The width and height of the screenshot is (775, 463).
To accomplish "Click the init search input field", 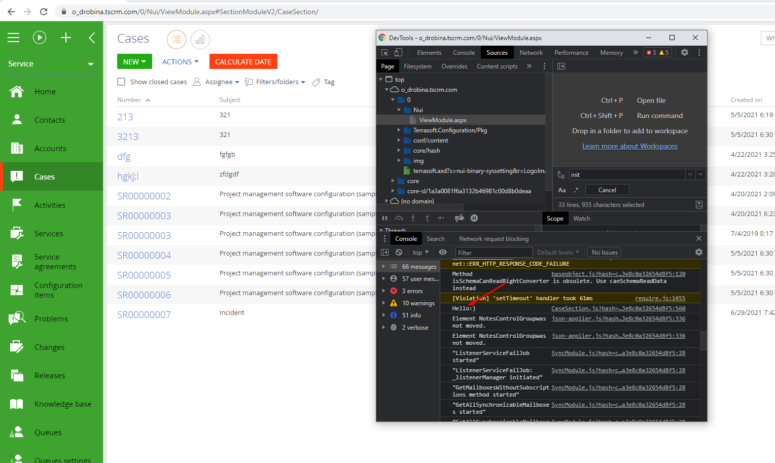I will (x=627, y=174).
